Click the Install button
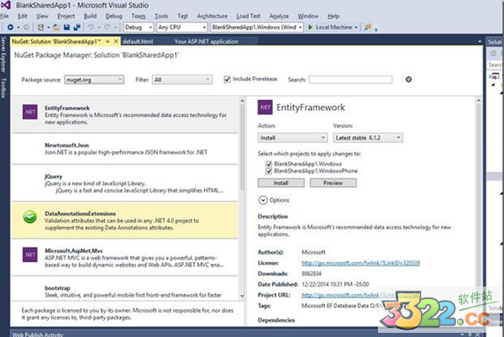Viewport: 504px width, 337px height. coord(281,182)
